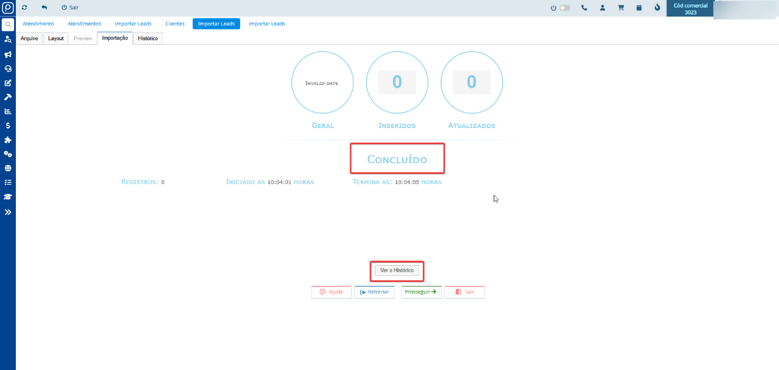Open the puzzle piece icon in sidebar
The image size is (779, 370).
pos(8,140)
